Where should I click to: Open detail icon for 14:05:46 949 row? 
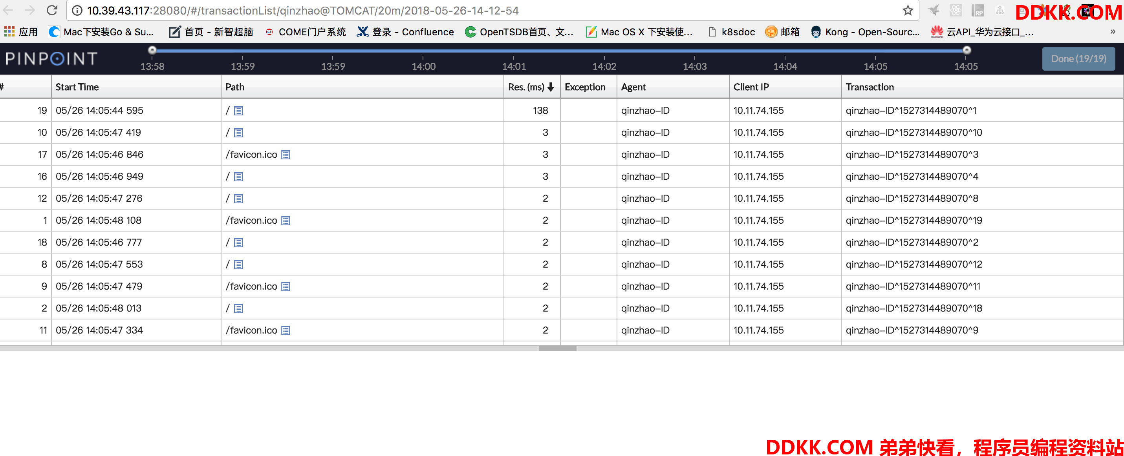[238, 177]
